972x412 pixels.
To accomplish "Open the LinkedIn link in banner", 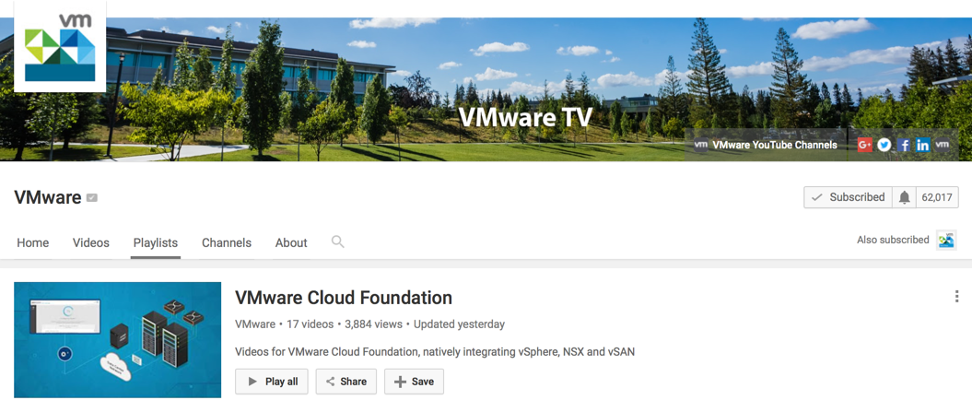I will point(922,145).
